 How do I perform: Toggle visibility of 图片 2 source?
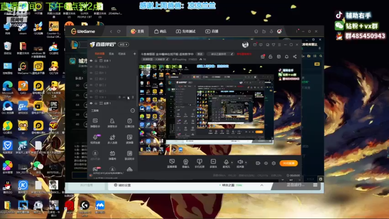pyautogui.click(x=91, y=79)
